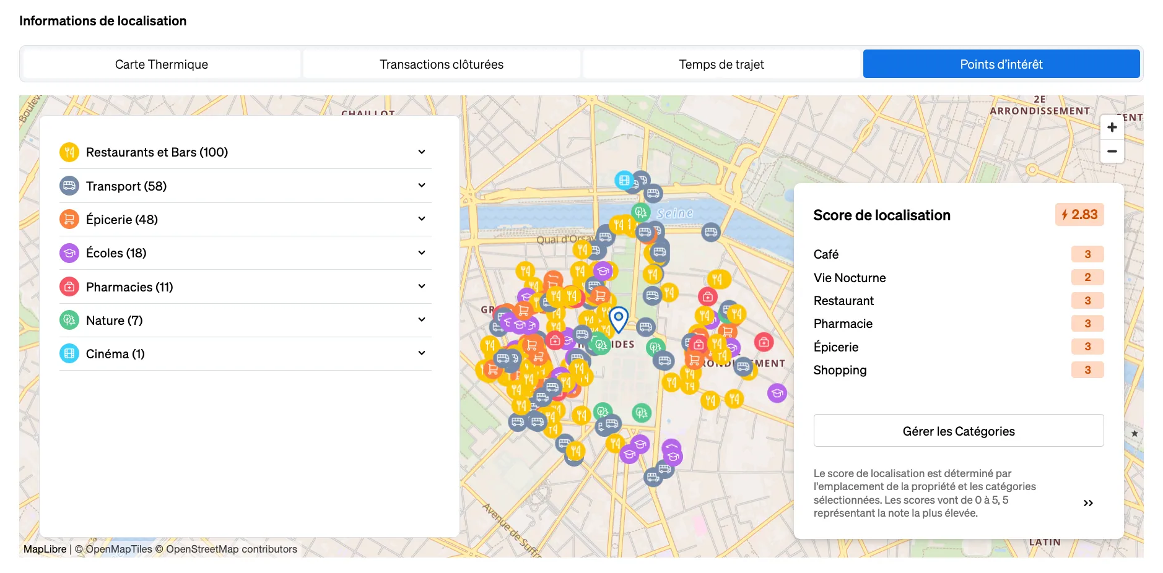Viewport: 1163px width, 573px height.
Task: Click the lightning score badge 2.83
Action: pyautogui.click(x=1079, y=215)
